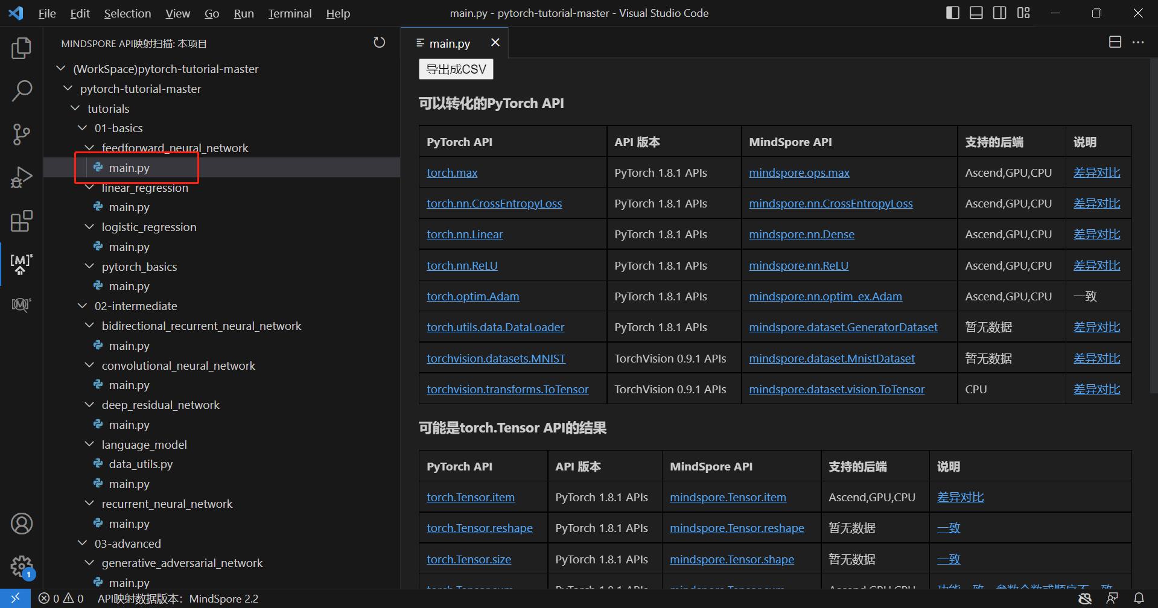Open the Run menu

[244, 13]
